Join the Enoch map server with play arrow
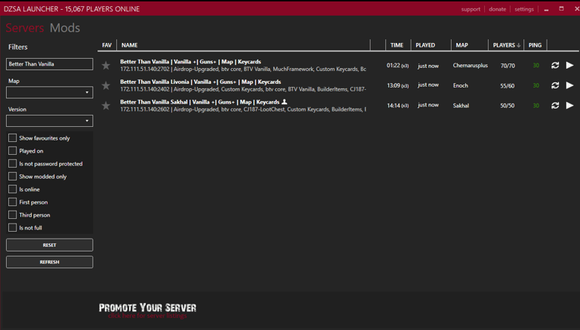 569,85
